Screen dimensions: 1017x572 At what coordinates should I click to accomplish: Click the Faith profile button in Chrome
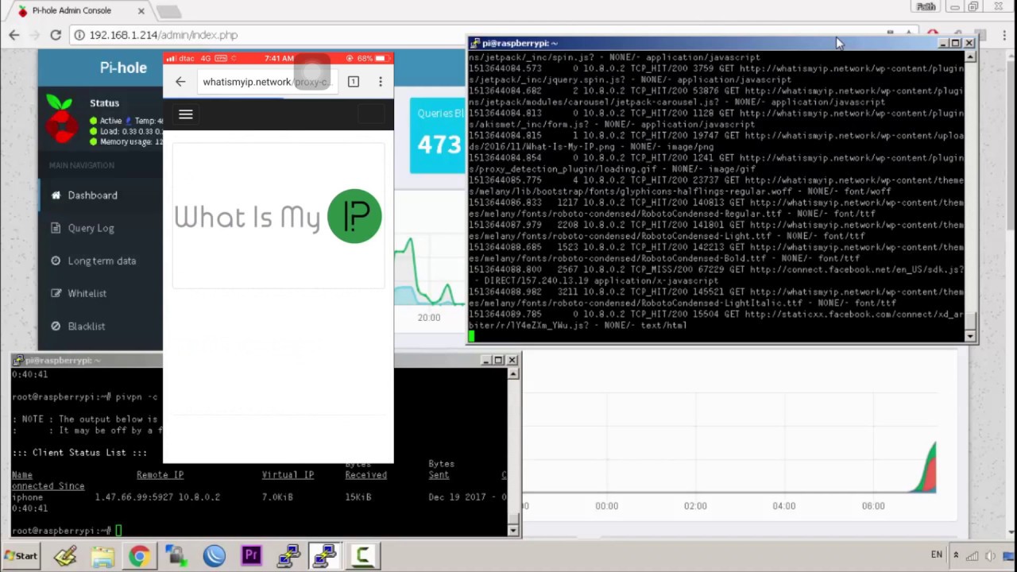coord(926,6)
